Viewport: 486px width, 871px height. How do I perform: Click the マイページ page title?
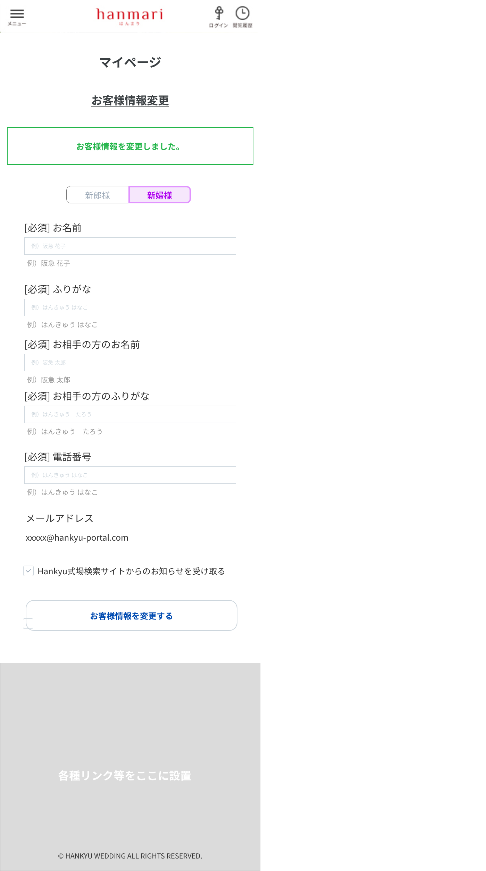click(x=130, y=62)
